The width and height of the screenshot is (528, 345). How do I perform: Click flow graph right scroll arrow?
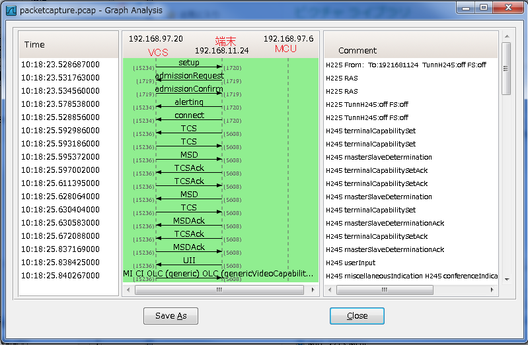tap(313, 290)
